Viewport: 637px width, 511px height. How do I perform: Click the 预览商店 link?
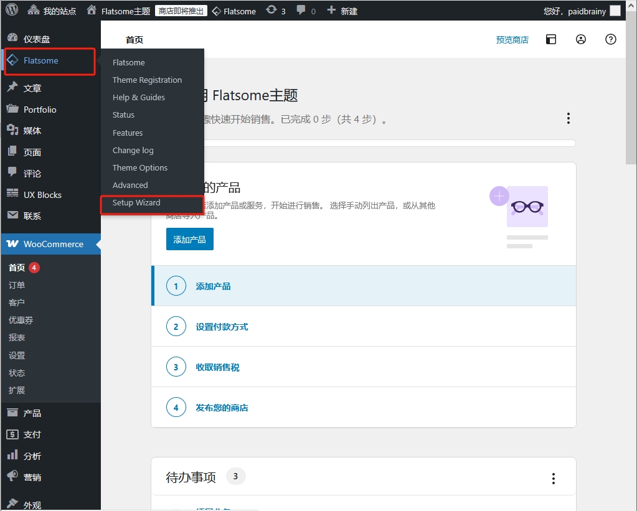point(512,40)
